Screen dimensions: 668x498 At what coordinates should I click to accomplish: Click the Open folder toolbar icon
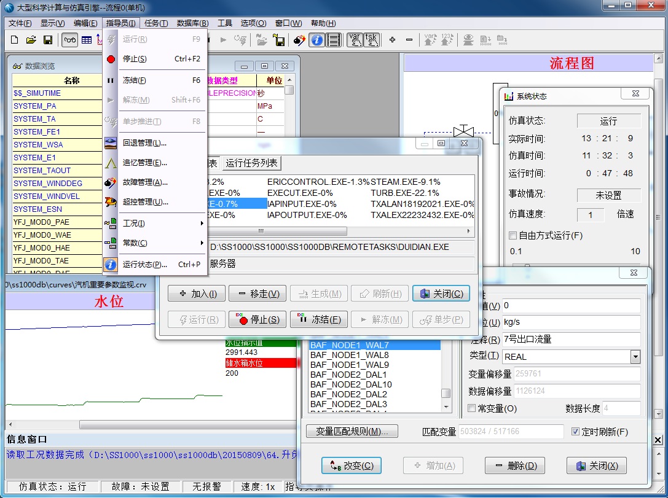click(x=31, y=40)
